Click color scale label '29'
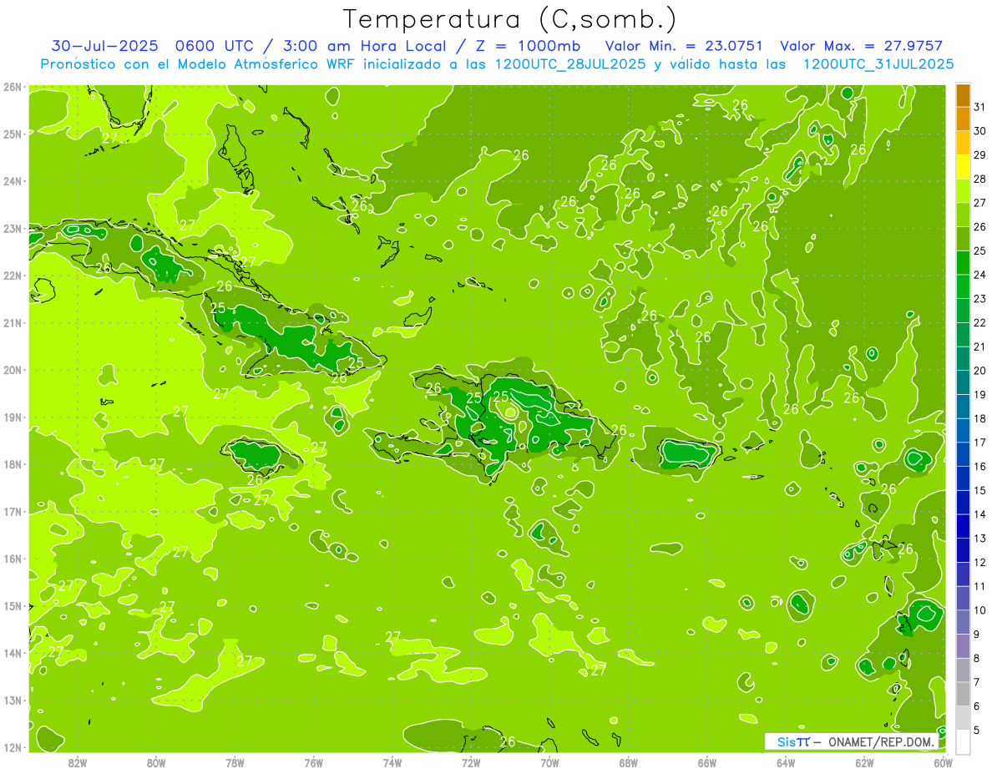The width and height of the screenshot is (1002, 774). [x=979, y=154]
